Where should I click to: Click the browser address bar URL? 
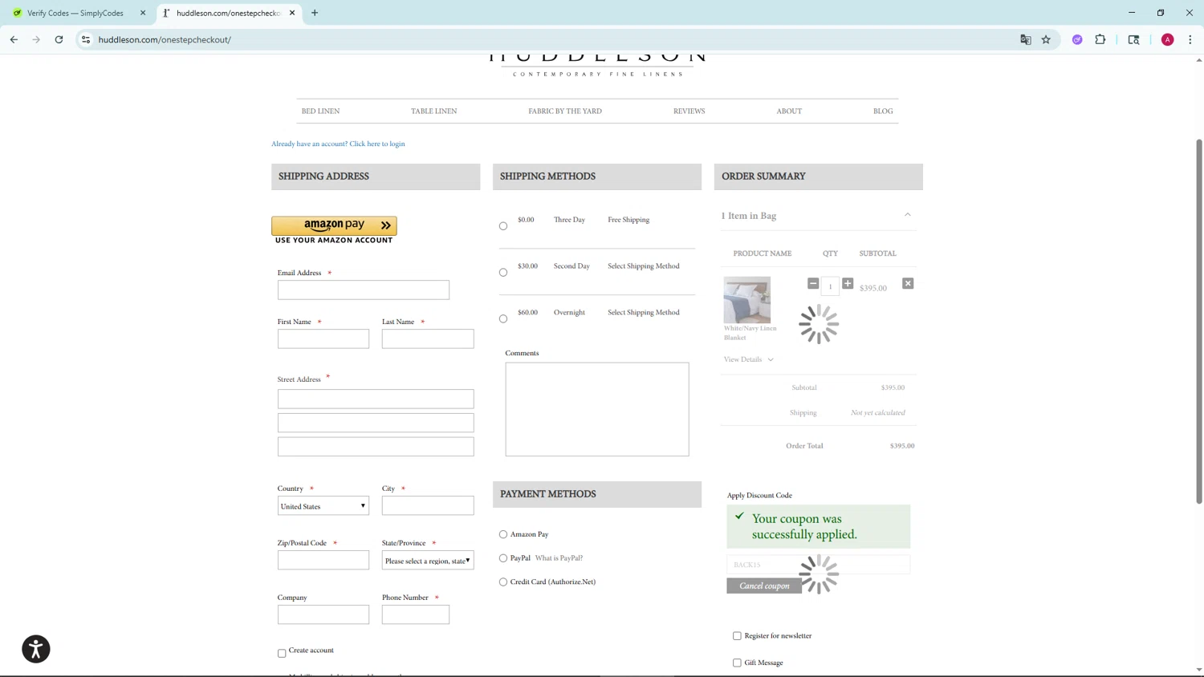(165, 39)
